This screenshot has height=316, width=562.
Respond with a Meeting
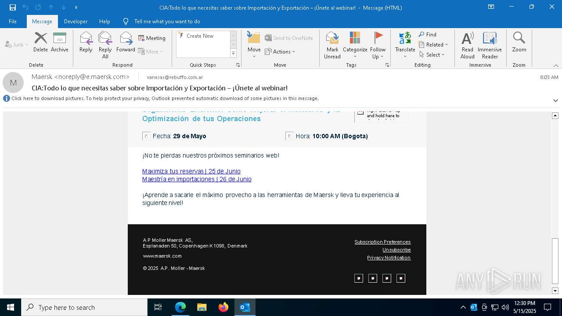[x=152, y=38]
